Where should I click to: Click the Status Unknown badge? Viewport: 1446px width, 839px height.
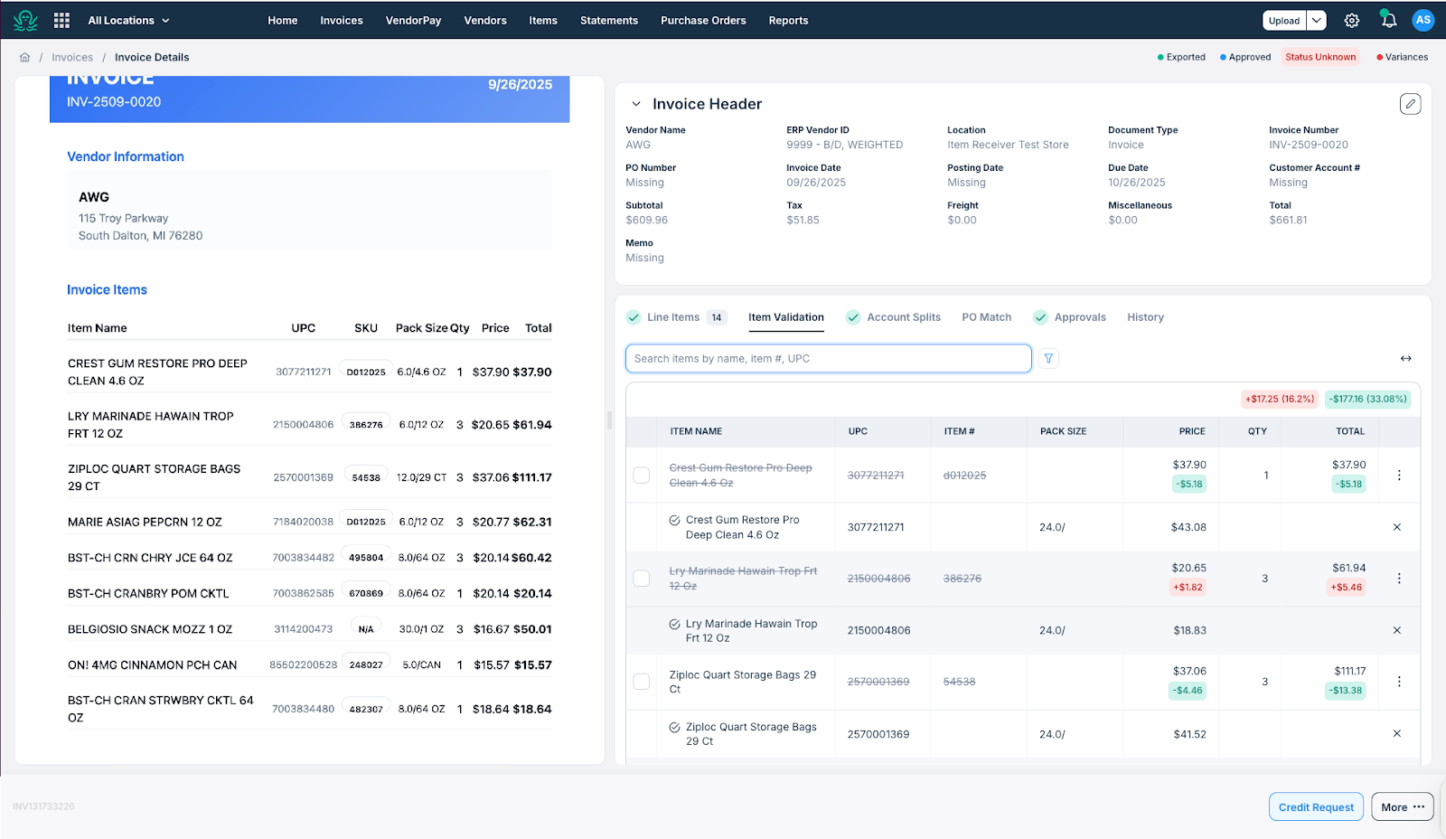click(x=1320, y=57)
